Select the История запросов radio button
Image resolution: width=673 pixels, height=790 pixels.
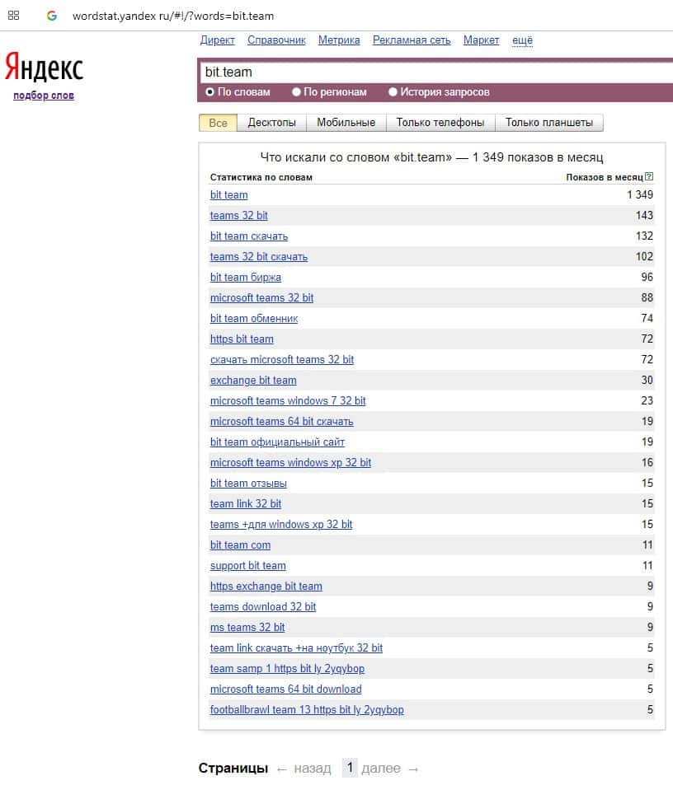[393, 91]
